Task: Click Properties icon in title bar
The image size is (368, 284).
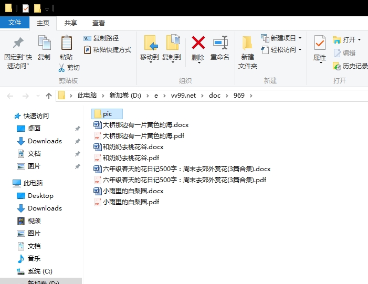Action: click(26, 8)
